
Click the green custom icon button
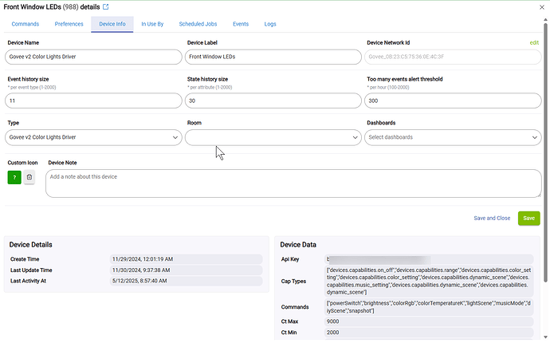[14, 177]
